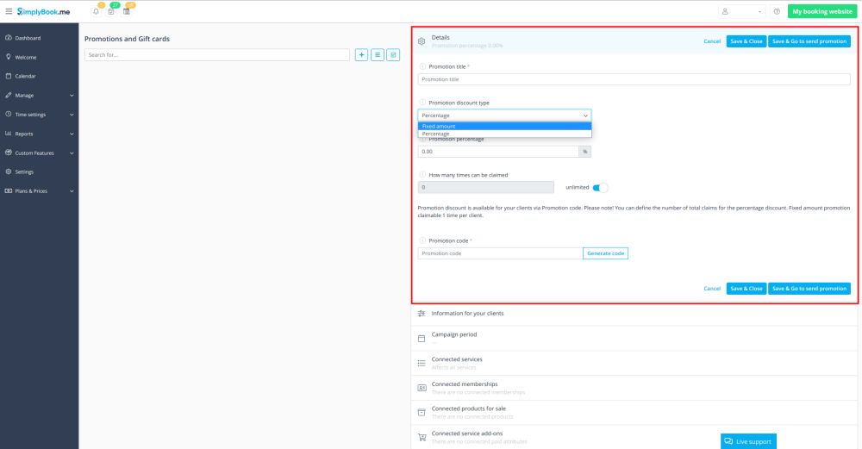Toggle the unlimited claims switch
Image resolution: width=862 pixels, height=449 pixels.
[600, 187]
